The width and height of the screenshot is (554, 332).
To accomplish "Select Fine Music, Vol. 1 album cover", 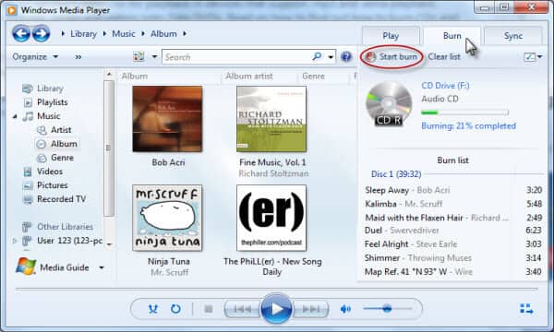I will pyautogui.click(x=271, y=119).
